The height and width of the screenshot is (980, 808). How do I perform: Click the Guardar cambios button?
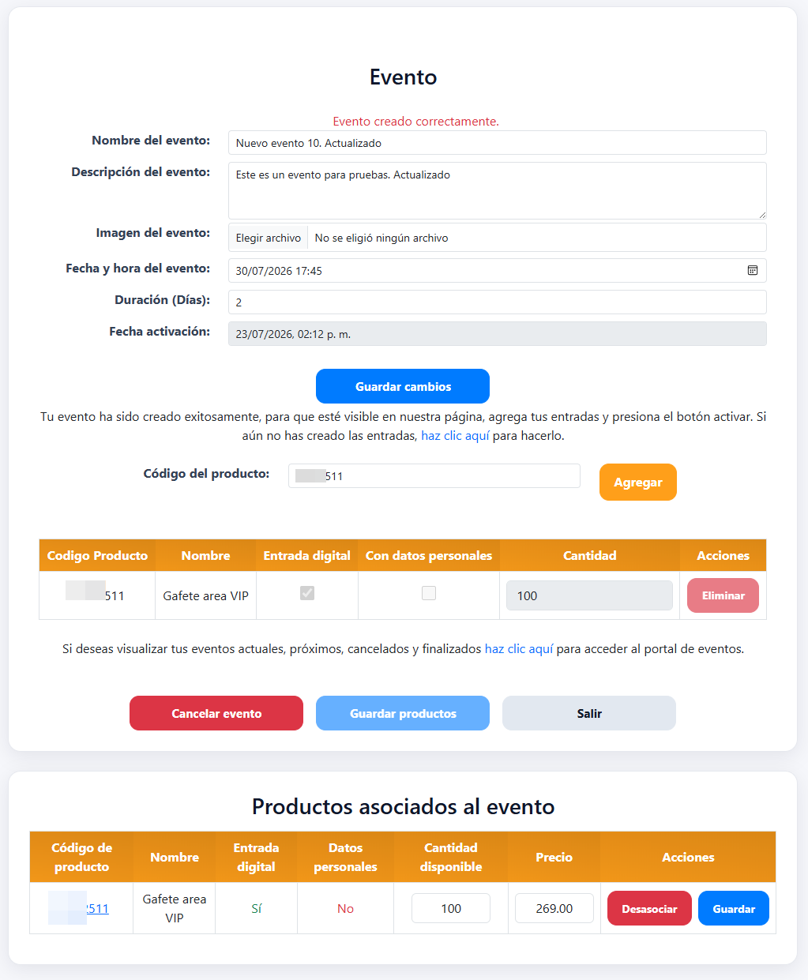pos(403,386)
